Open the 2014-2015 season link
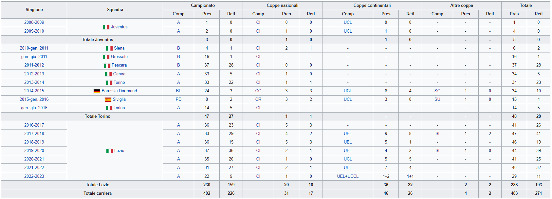 (34, 91)
